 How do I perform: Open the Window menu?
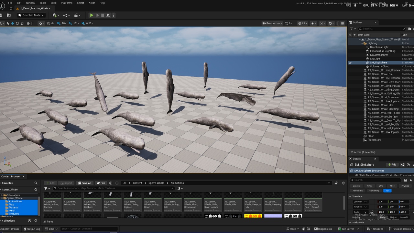[x=30, y=3]
